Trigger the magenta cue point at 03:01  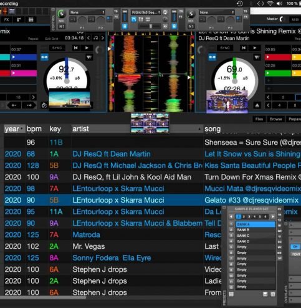(x=24, y=73)
